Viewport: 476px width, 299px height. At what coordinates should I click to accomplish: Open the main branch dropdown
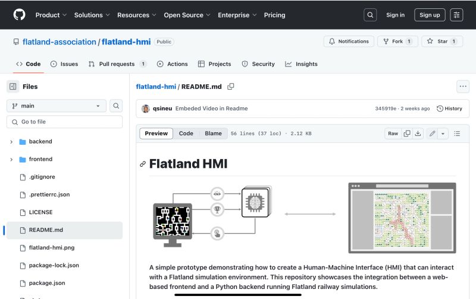[57, 106]
